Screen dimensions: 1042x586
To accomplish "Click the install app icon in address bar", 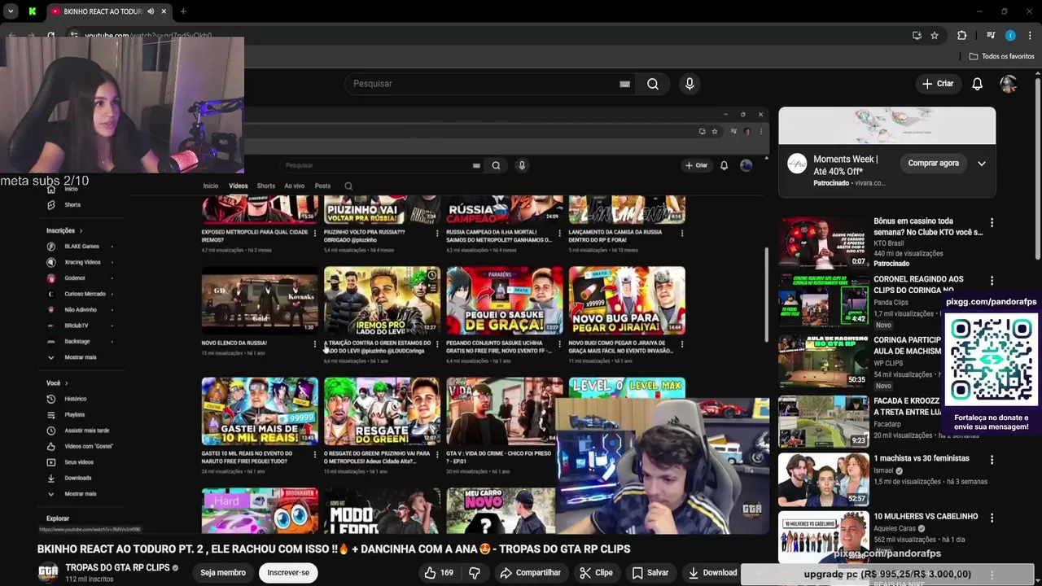I will tap(917, 35).
